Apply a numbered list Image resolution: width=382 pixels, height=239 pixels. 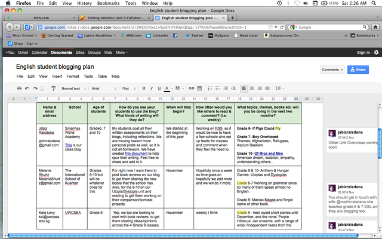(x=210, y=88)
